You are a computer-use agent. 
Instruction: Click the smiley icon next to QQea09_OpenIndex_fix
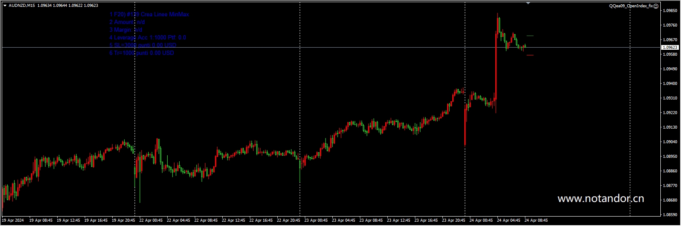coord(656,6)
